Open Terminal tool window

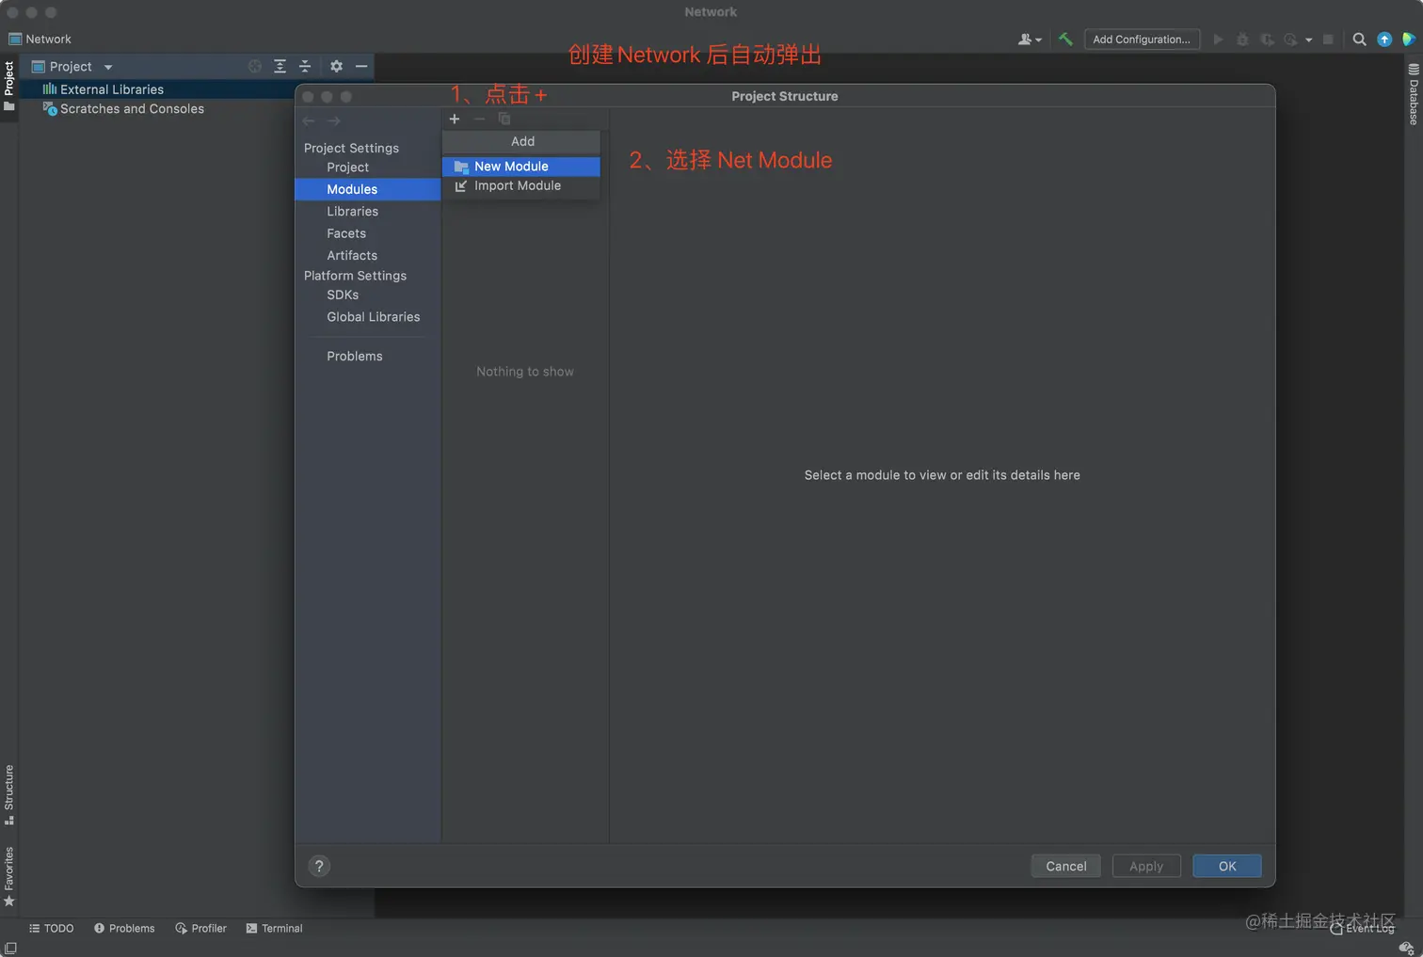[x=274, y=929]
